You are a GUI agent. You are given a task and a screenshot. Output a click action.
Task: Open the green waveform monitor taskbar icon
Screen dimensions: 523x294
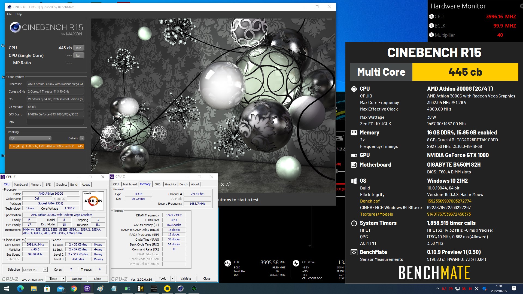[194, 289]
